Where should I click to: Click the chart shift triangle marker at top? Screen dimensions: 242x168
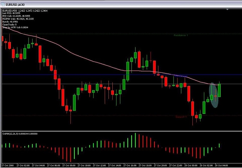coord(227,10)
